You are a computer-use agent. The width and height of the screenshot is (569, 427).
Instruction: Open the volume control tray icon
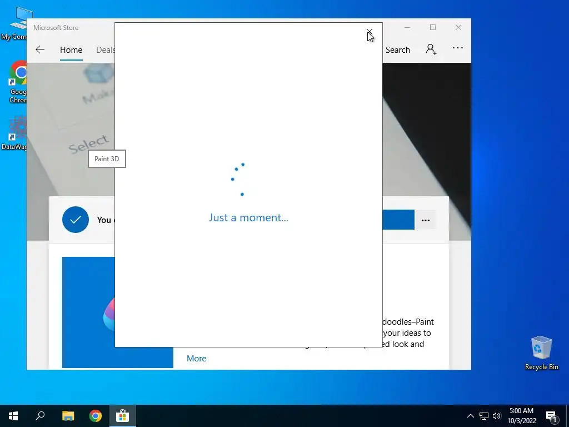click(497, 416)
